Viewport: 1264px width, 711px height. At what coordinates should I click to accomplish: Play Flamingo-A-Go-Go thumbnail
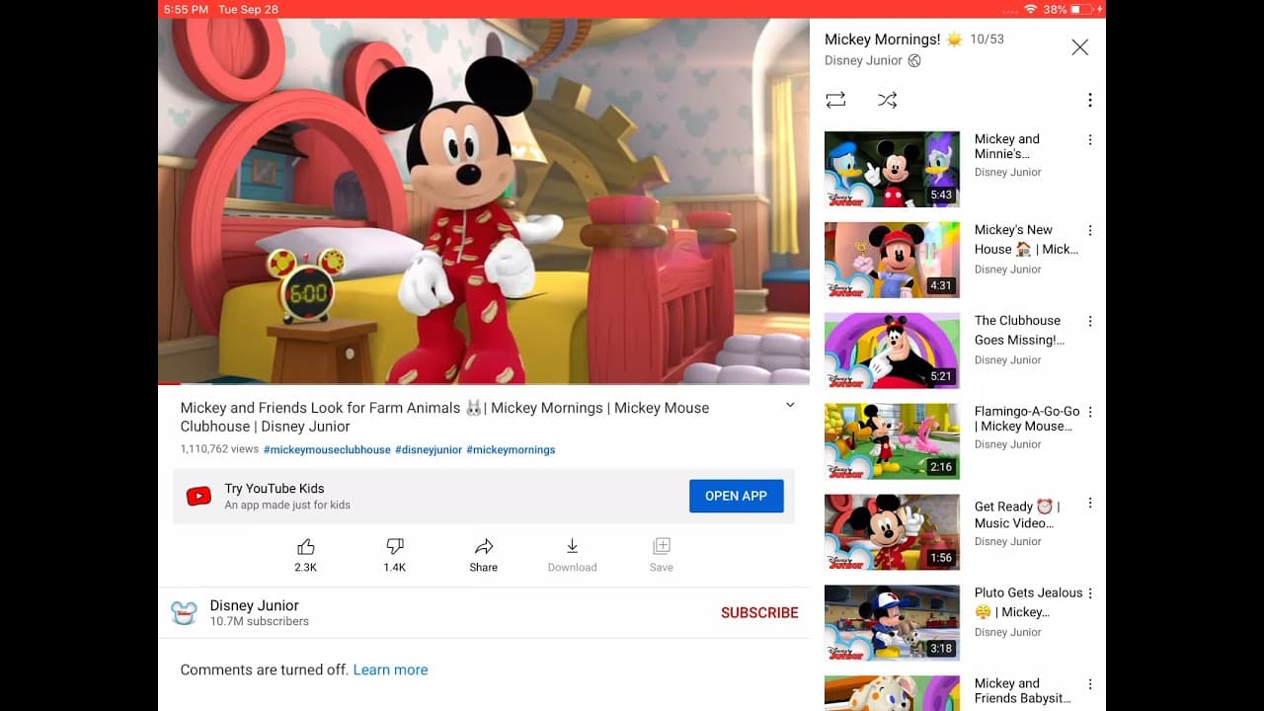892,441
